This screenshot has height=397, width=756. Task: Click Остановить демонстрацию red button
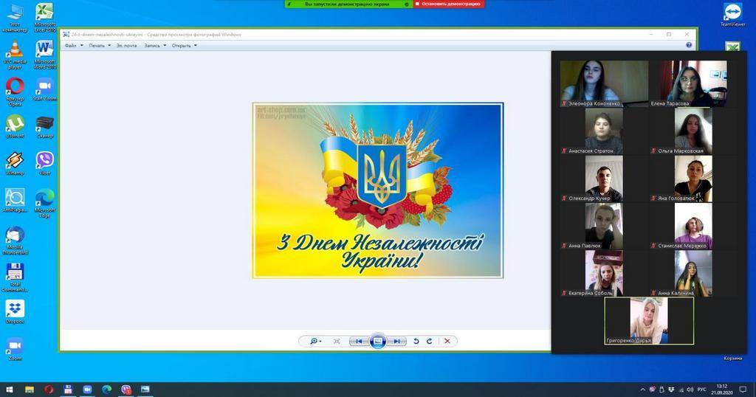pyautogui.click(x=449, y=4)
